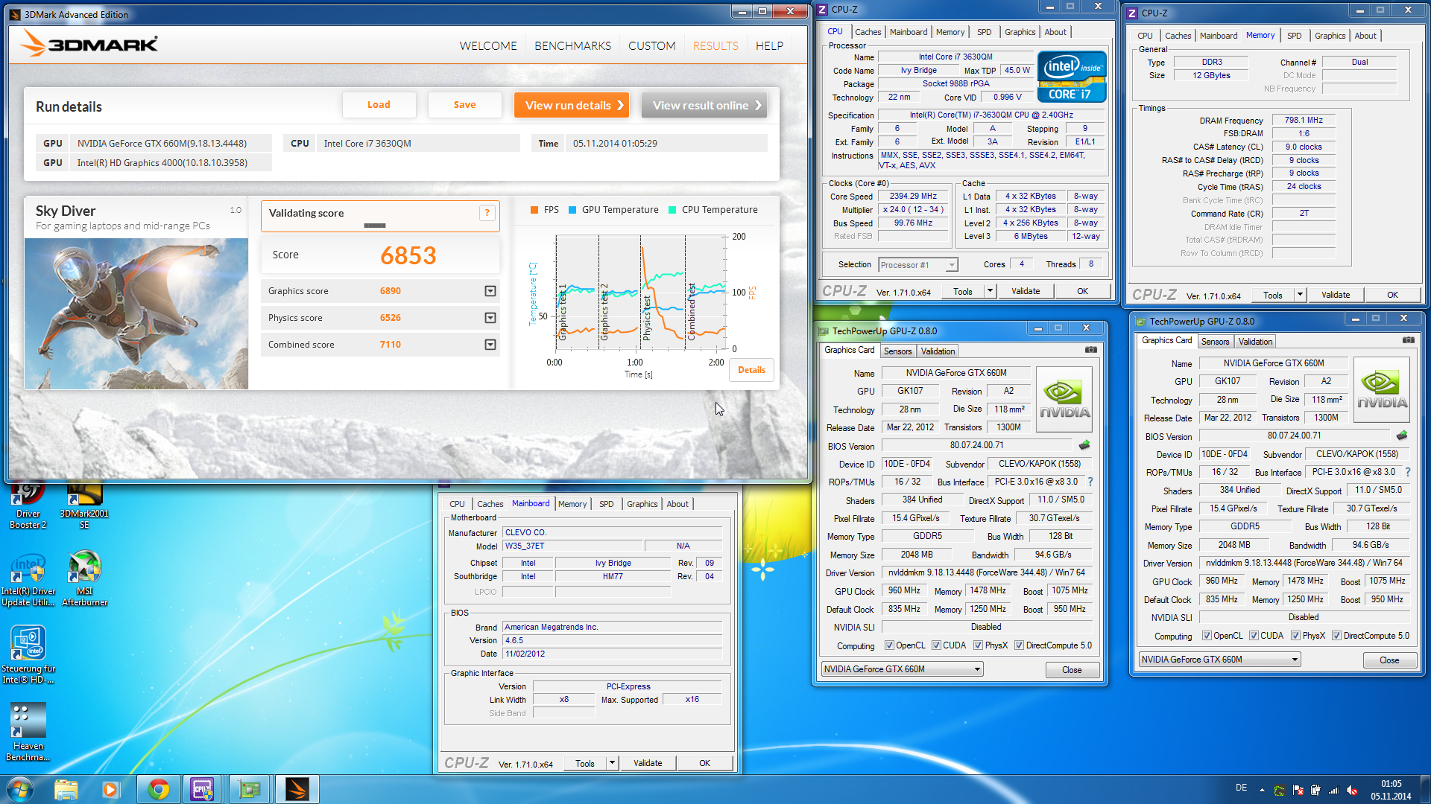1431x804 pixels.
Task: Click the View run details button
Action: [572, 105]
